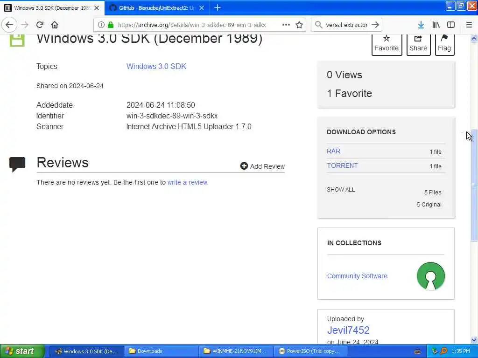Switch to PowerISO window in taskbar
Image resolution: width=478 pixels, height=358 pixels.
tap(310, 351)
